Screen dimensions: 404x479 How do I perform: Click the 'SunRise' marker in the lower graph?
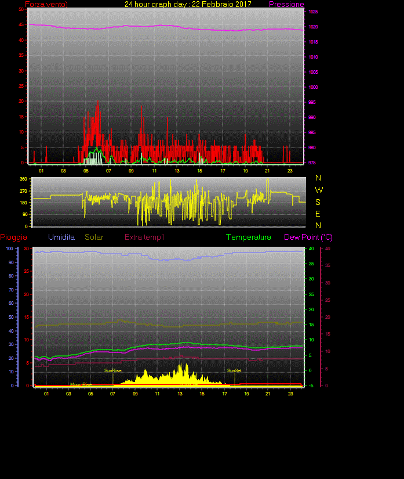113,370
